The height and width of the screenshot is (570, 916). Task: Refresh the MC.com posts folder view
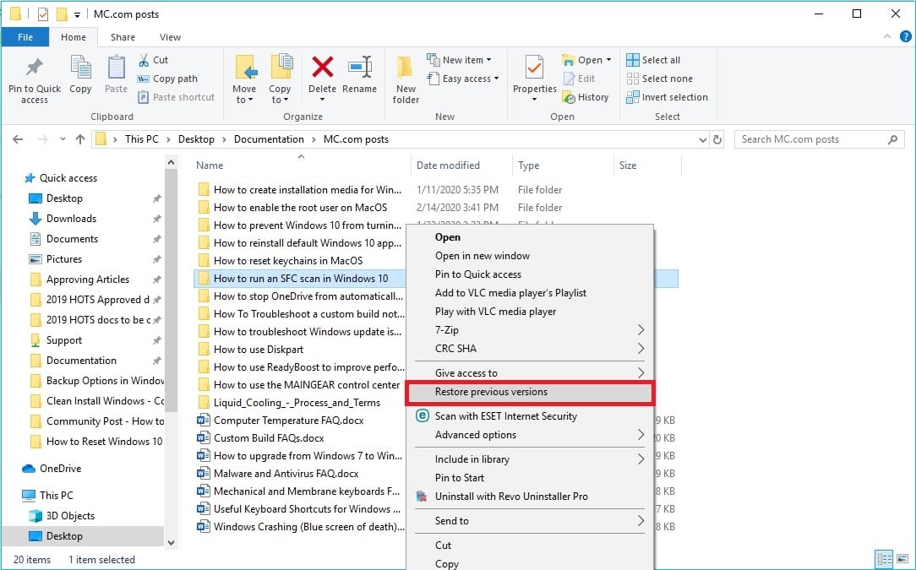tap(717, 139)
